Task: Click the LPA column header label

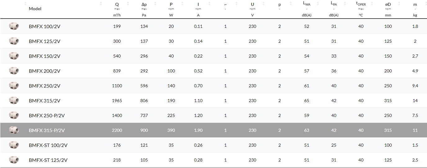Action: [x=334, y=4]
